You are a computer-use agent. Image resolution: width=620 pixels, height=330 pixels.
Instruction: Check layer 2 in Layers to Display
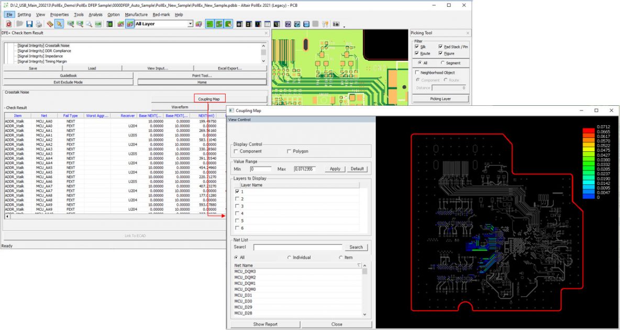click(237, 199)
